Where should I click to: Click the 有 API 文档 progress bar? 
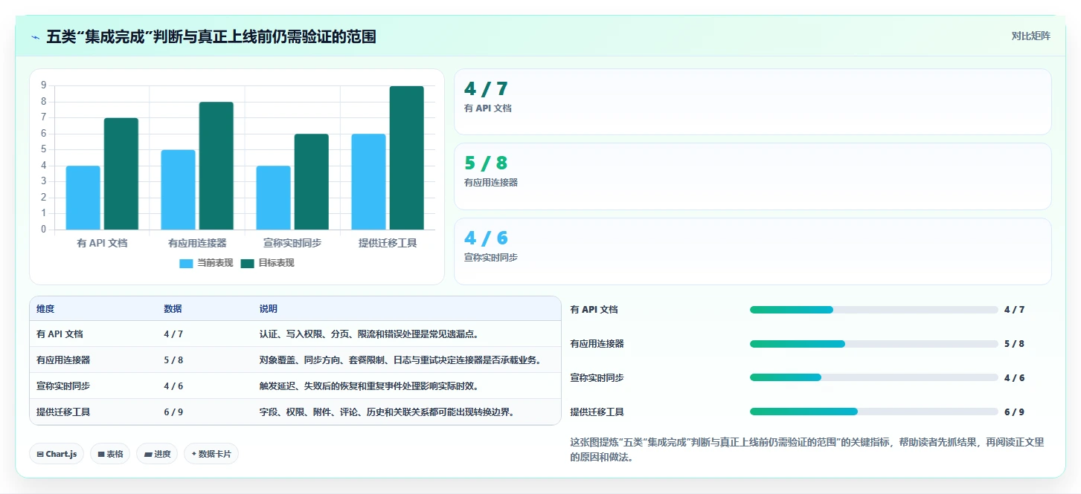point(873,310)
